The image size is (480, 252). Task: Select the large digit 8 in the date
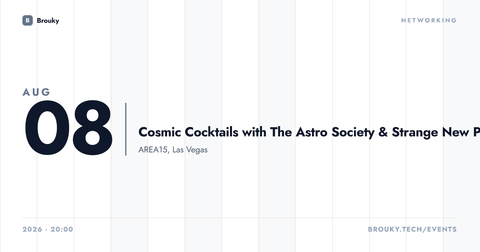point(91,128)
